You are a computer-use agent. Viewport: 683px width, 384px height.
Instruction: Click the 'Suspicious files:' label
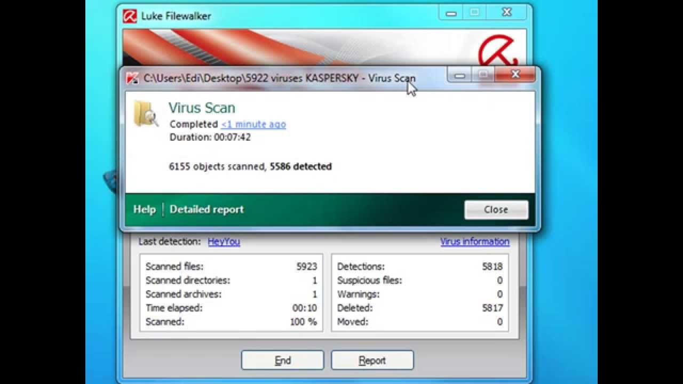(x=370, y=281)
